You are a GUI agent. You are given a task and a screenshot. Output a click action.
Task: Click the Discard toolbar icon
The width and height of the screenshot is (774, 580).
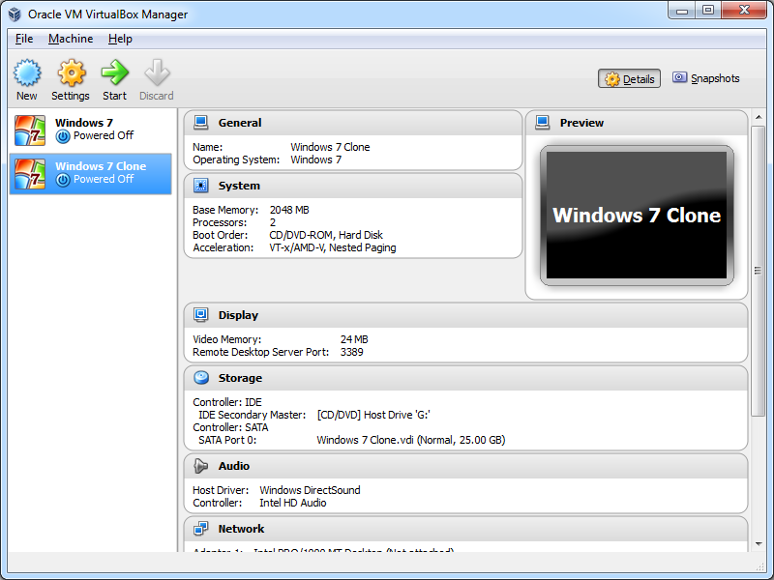[156, 73]
